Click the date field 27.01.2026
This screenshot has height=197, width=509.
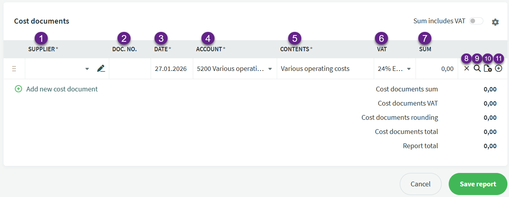point(171,69)
